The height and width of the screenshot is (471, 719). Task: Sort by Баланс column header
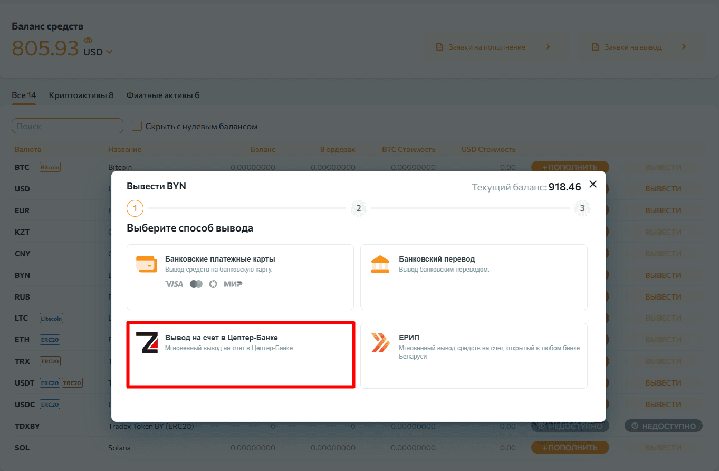pyautogui.click(x=263, y=149)
